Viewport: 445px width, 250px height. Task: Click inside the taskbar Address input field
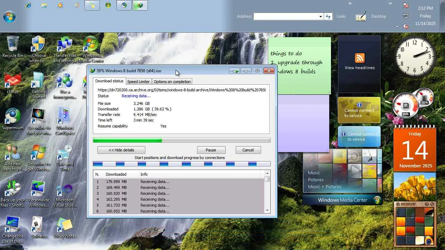click(x=286, y=16)
